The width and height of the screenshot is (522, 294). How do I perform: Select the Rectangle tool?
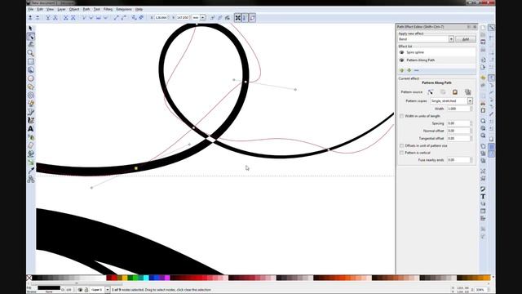pos(31,61)
